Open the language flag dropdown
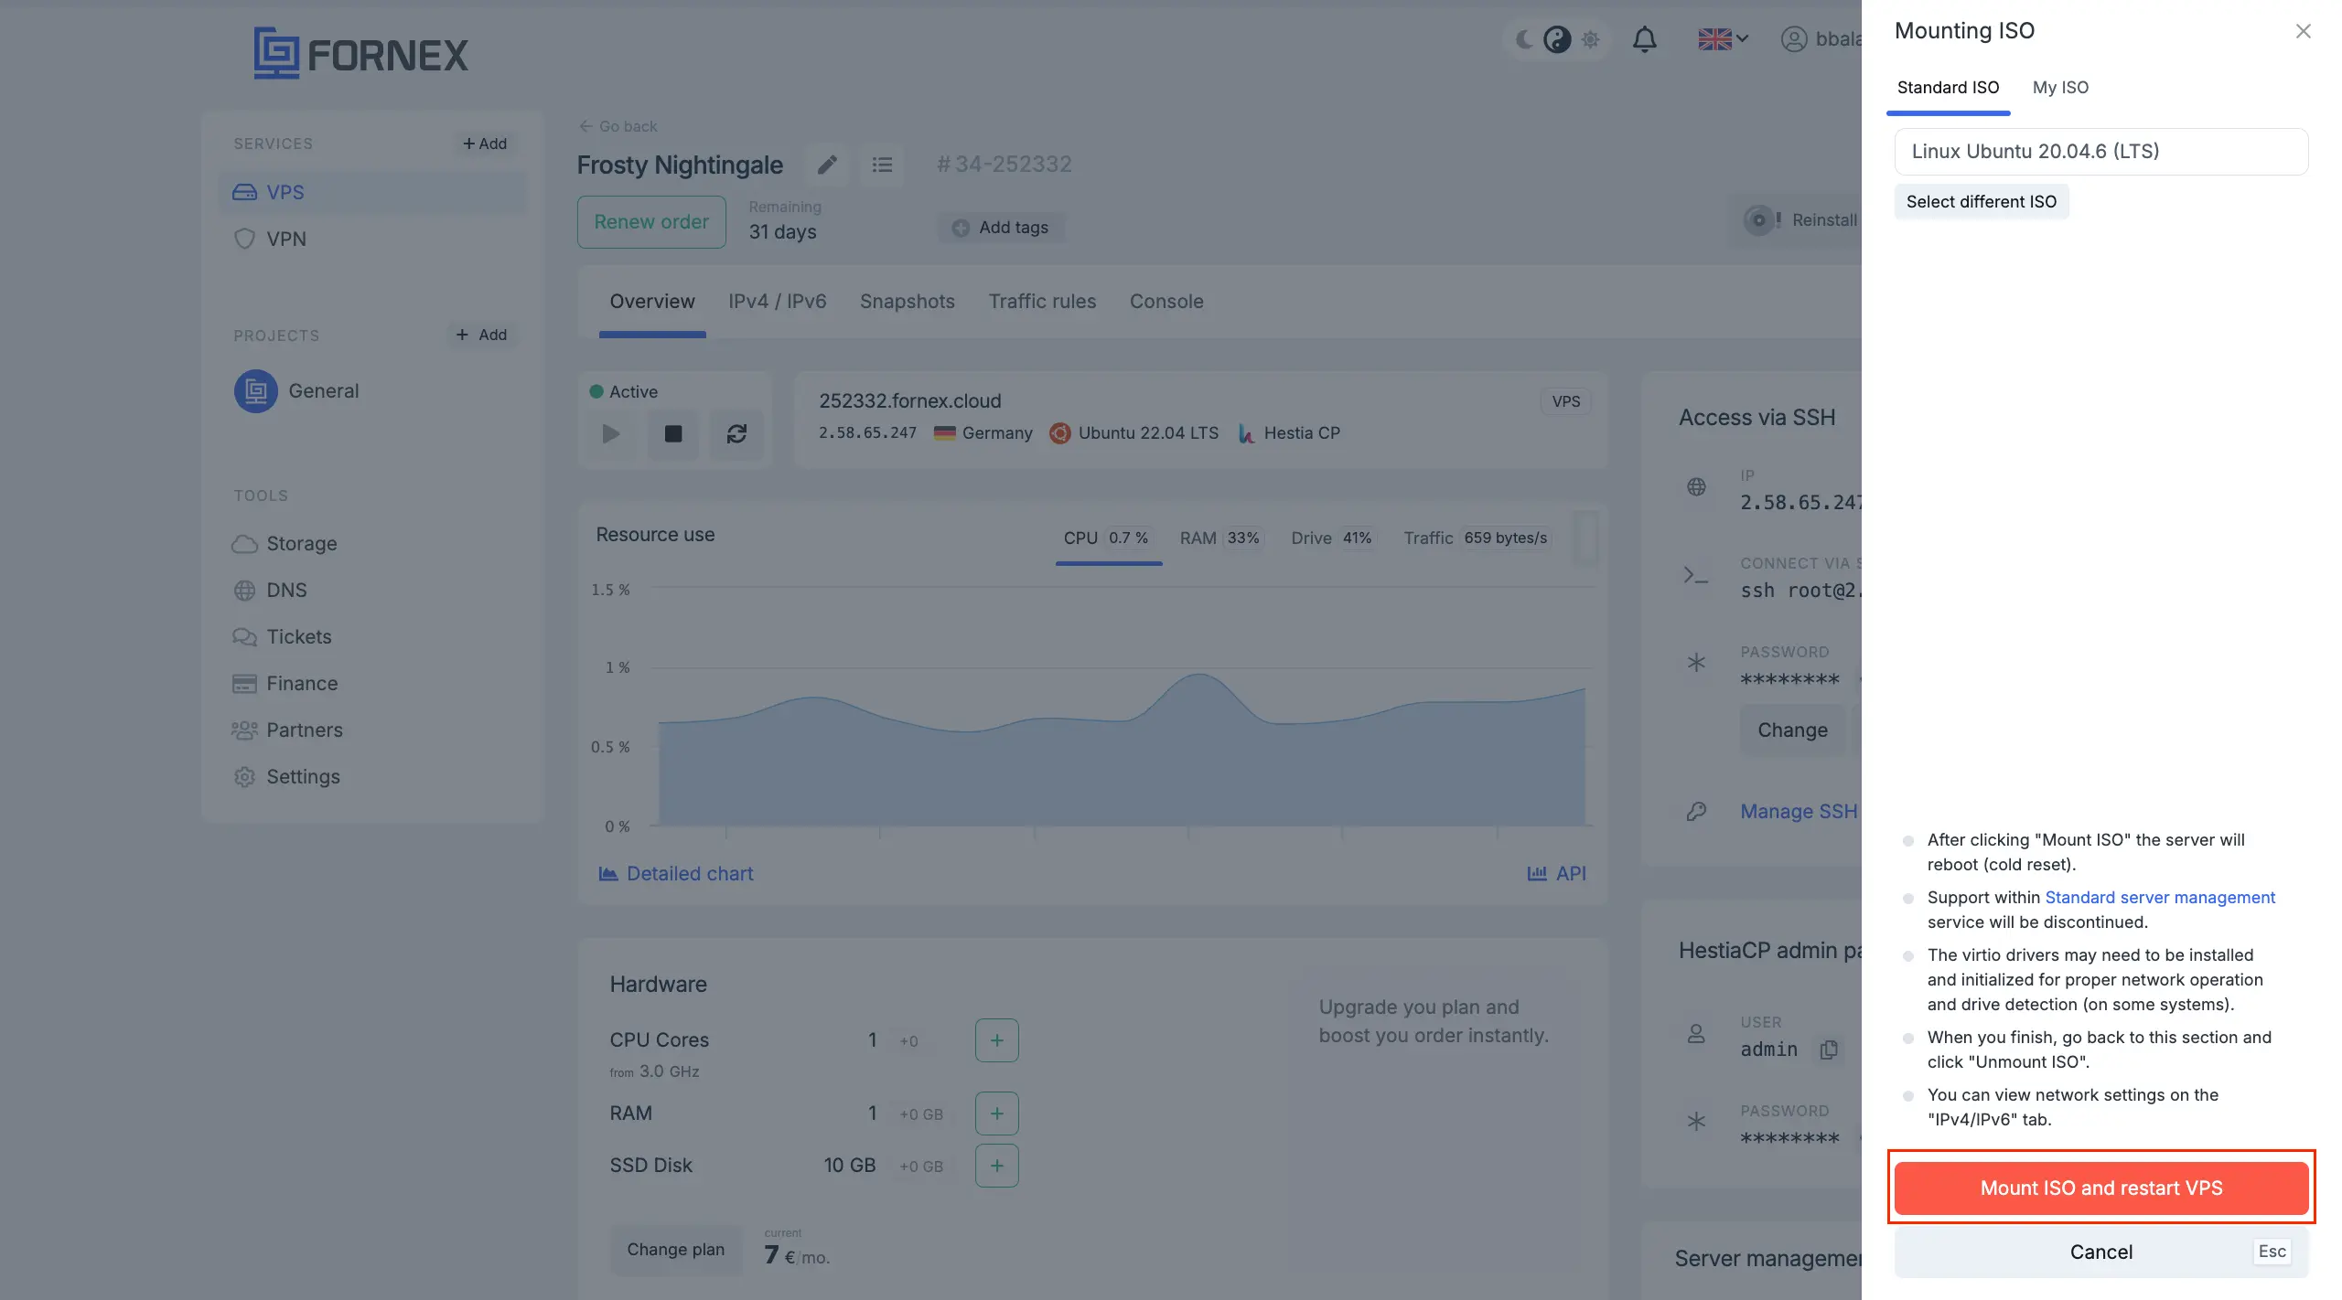 [1723, 39]
